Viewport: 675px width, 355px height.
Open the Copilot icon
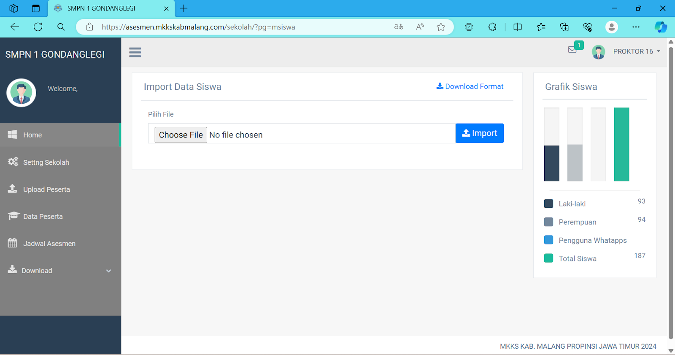pos(661,27)
